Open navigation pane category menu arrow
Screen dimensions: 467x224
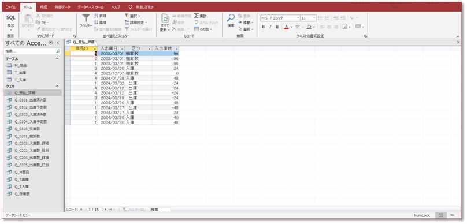tap(51, 43)
